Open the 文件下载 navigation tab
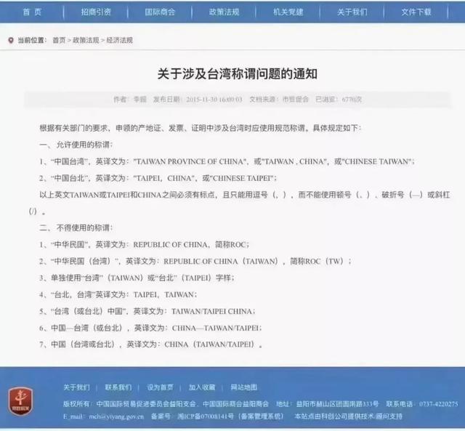The width and height of the screenshot is (465, 431). (x=416, y=12)
